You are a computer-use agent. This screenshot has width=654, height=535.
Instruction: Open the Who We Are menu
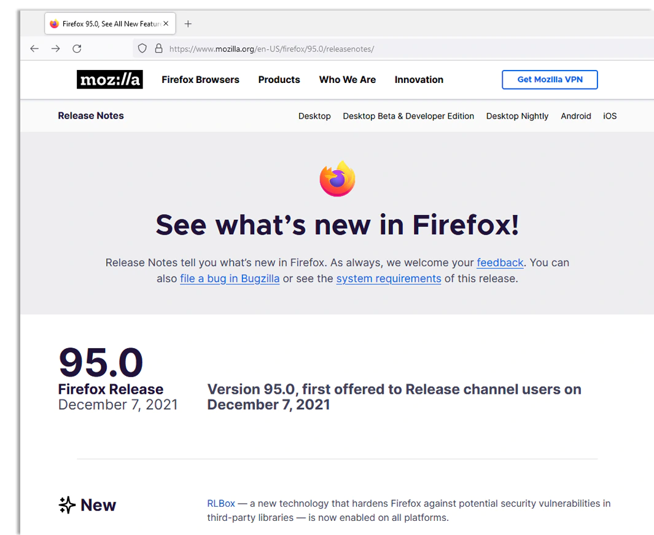[348, 80]
